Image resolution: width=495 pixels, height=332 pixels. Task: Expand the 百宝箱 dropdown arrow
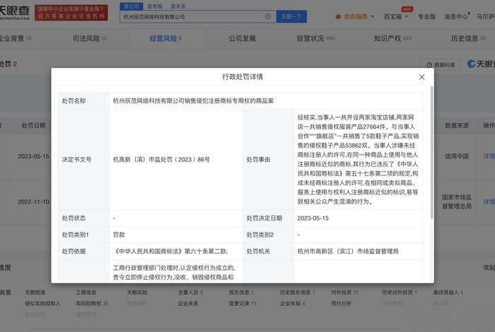point(407,16)
